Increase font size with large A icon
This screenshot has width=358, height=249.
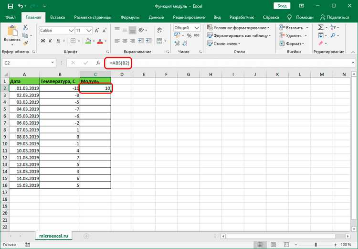97,31
